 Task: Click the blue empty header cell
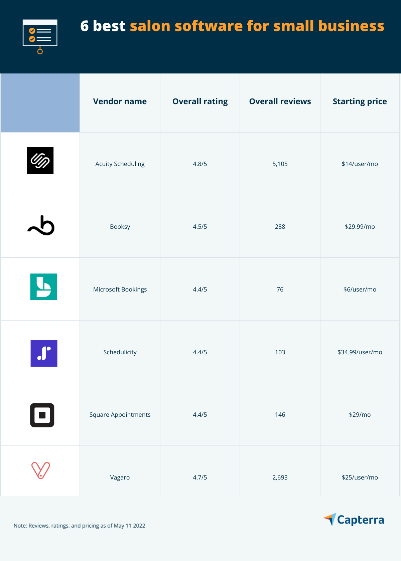click(40, 103)
